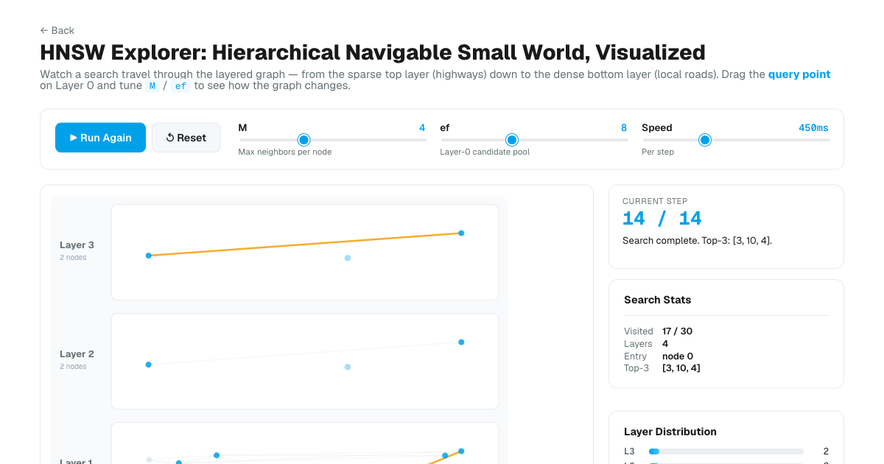Click the Run Again button
Viewport: 884px width, 464px height.
100,138
